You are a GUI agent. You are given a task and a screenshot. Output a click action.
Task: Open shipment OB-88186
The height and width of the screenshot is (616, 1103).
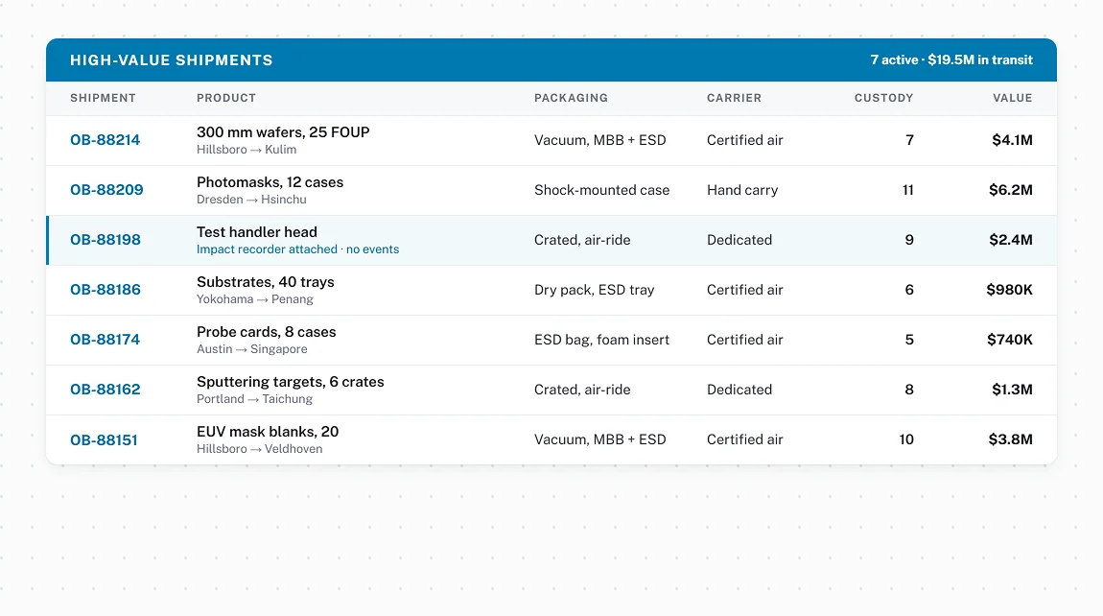click(x=105, y=290)
